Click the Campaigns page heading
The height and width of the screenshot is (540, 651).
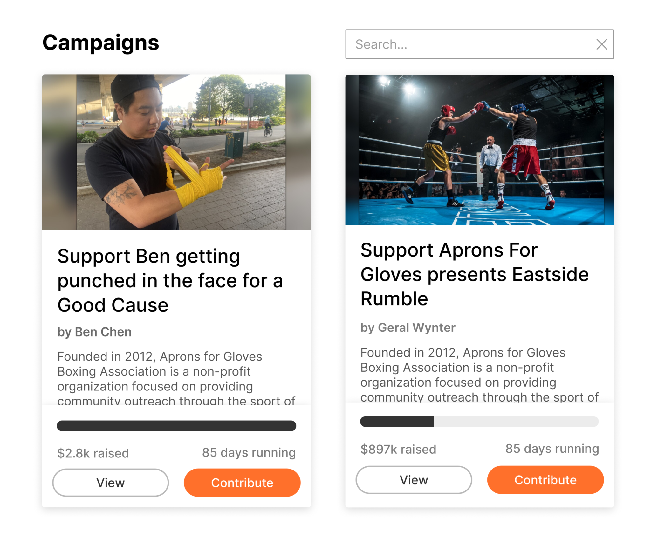click(x=101, y=43)
